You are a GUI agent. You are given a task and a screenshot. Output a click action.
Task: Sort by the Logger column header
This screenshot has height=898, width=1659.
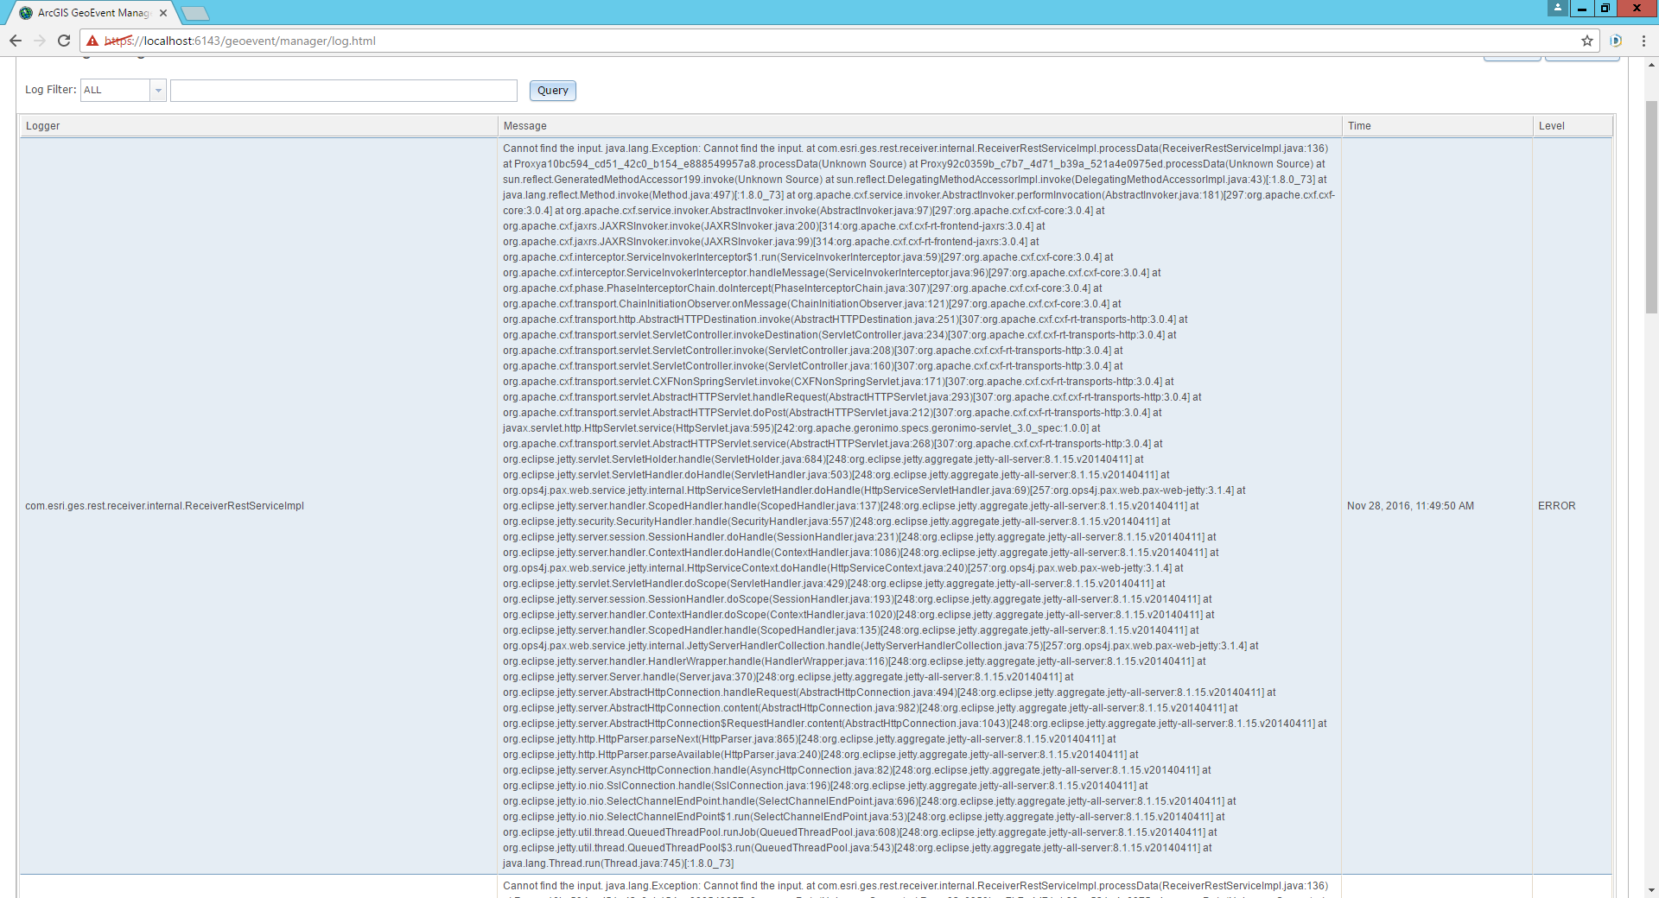coord(258,126)
